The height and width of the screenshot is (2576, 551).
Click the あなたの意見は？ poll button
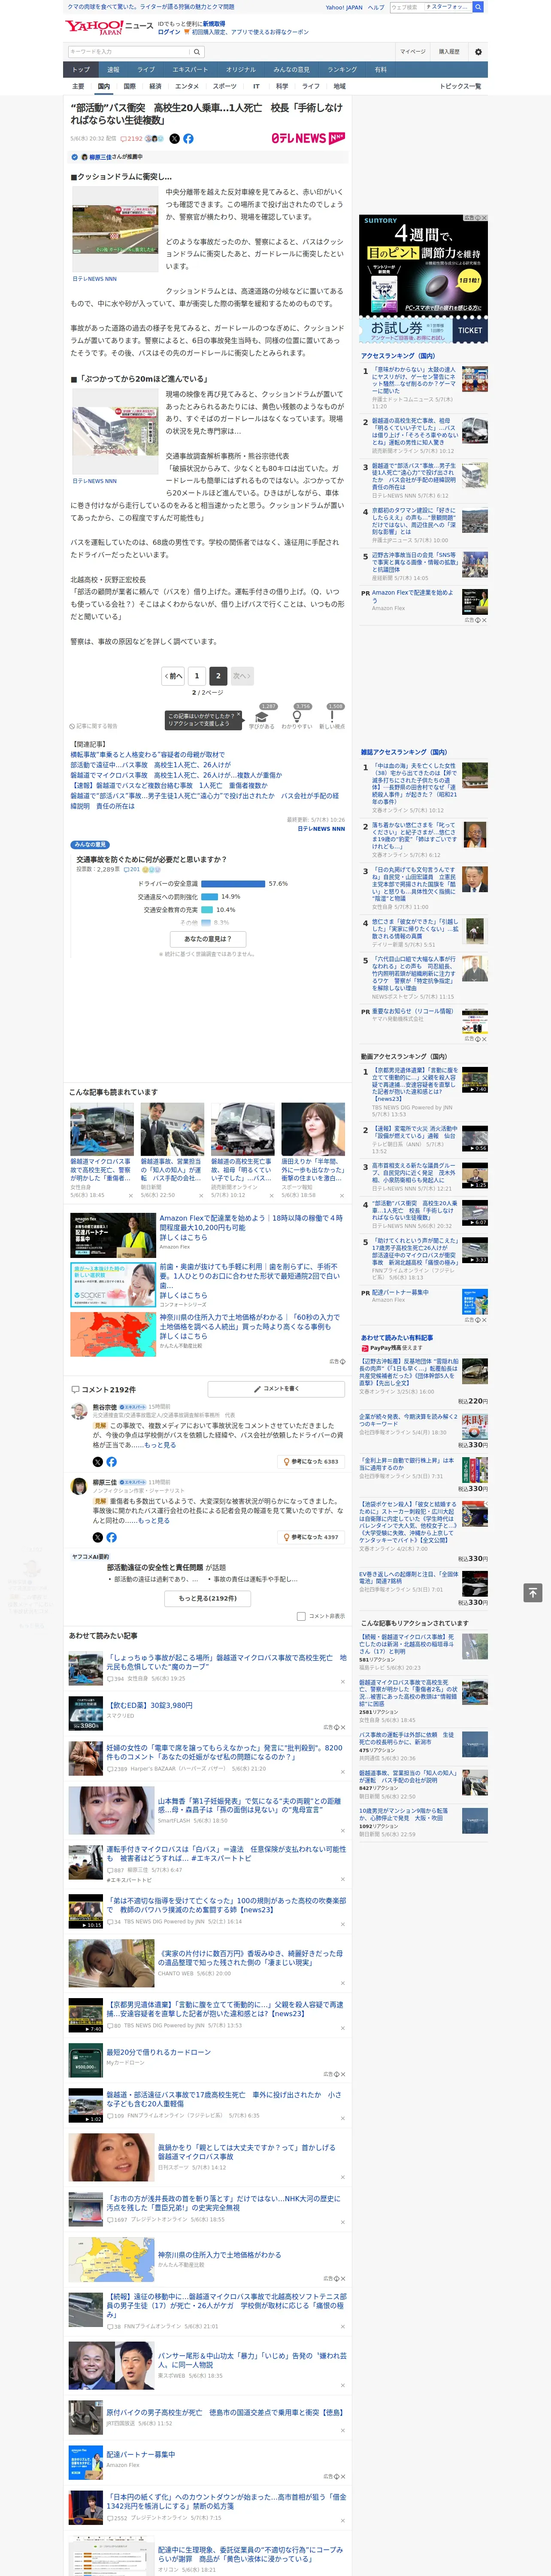(x=208, y=939)
